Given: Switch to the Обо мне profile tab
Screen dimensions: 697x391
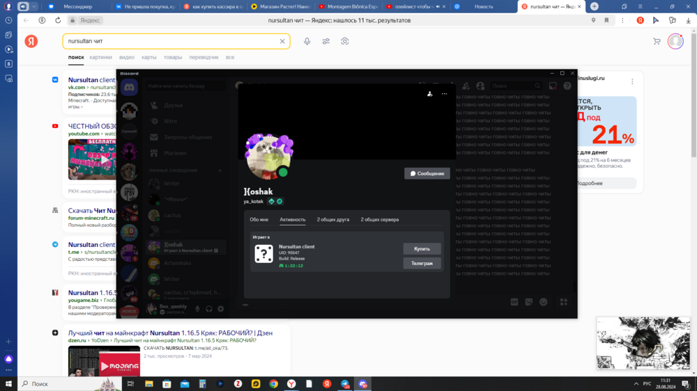Looking at the screenshot, I should [x=259, y=220].
